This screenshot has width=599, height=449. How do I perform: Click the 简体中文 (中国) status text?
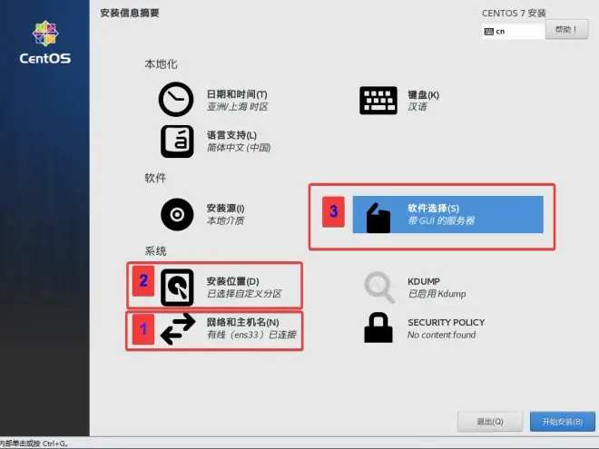(239, 147)
